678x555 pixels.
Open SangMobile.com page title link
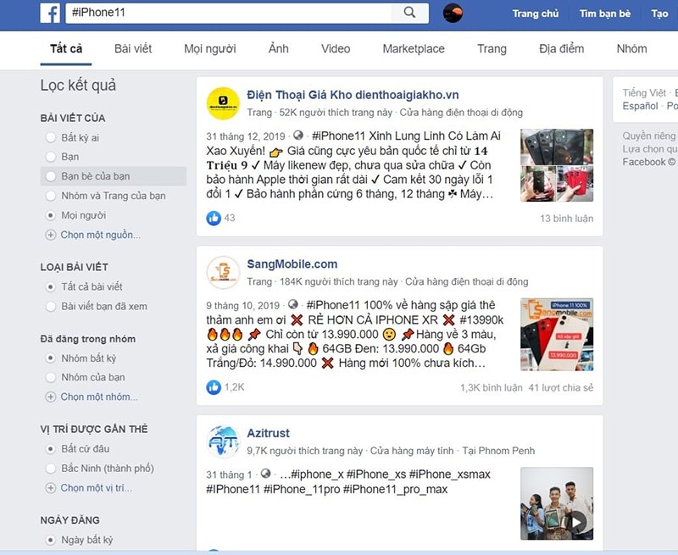[x=292, y=264]
